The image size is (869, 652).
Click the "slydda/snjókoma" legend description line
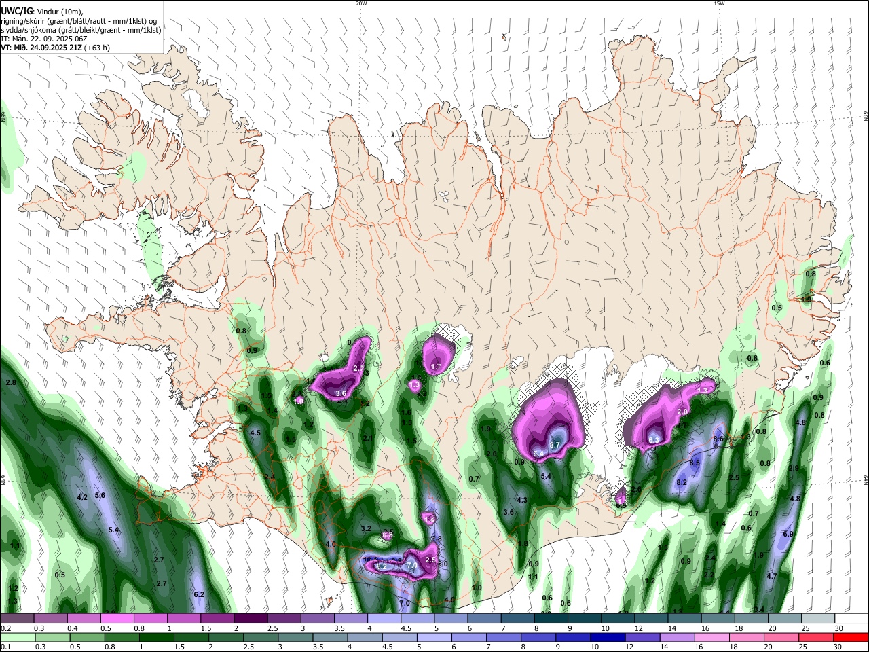click(x=80, y=30)
